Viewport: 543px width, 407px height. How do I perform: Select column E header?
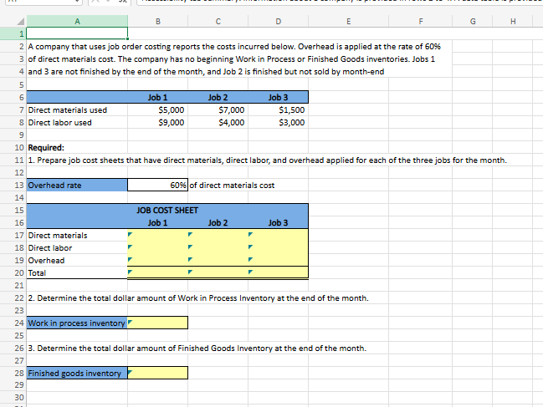pos(349,22)
